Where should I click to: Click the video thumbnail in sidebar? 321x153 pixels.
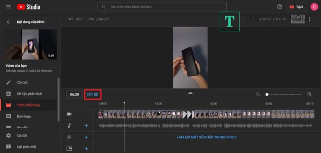pos(30,44)
